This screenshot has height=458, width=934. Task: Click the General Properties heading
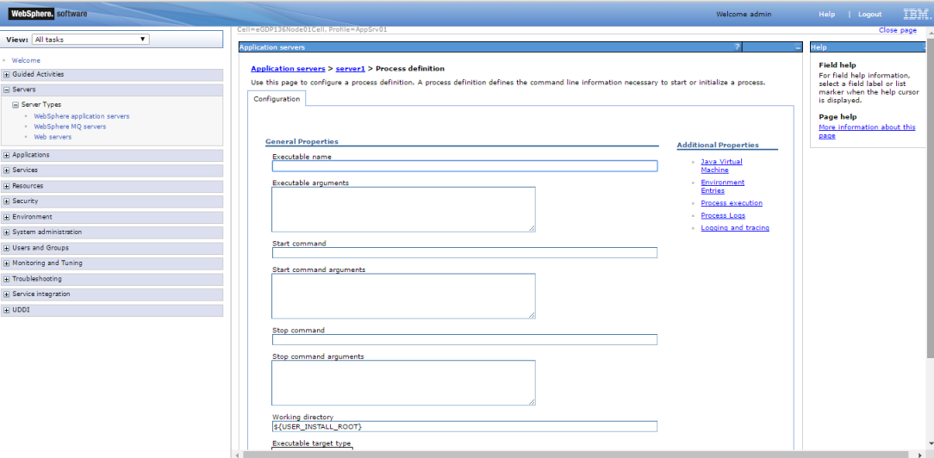[302, 141]
